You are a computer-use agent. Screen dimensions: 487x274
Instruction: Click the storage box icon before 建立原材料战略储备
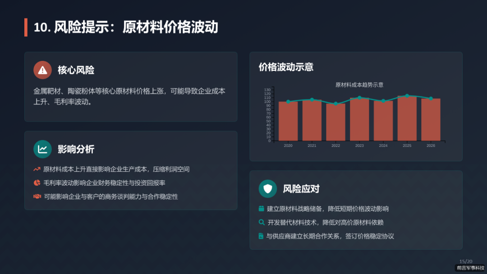(262, 209)
